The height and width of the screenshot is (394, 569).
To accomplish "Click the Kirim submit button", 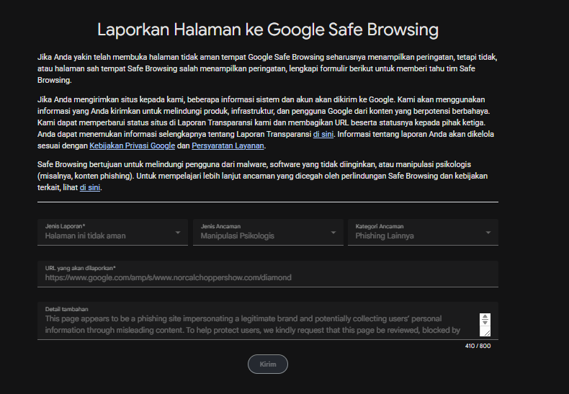I will point(268,364).
